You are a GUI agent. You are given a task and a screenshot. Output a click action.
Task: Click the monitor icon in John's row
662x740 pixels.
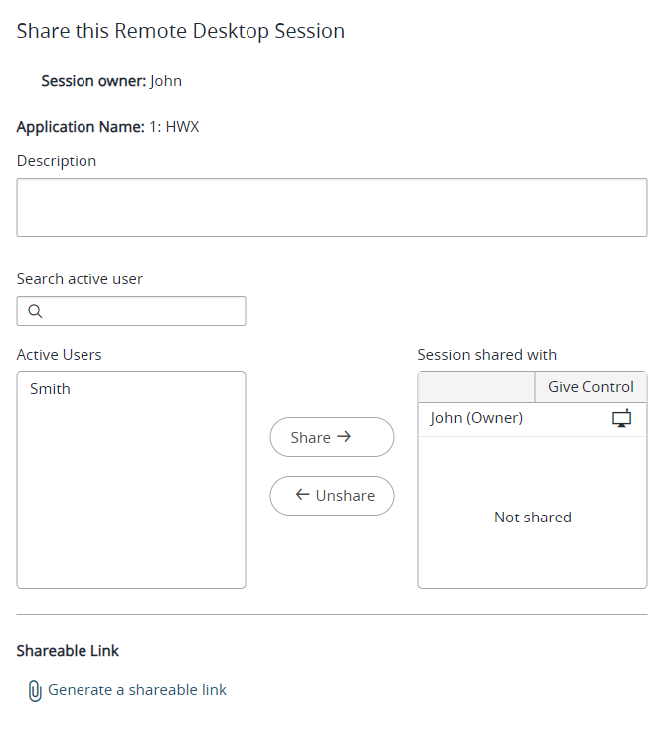click(621, 418)
